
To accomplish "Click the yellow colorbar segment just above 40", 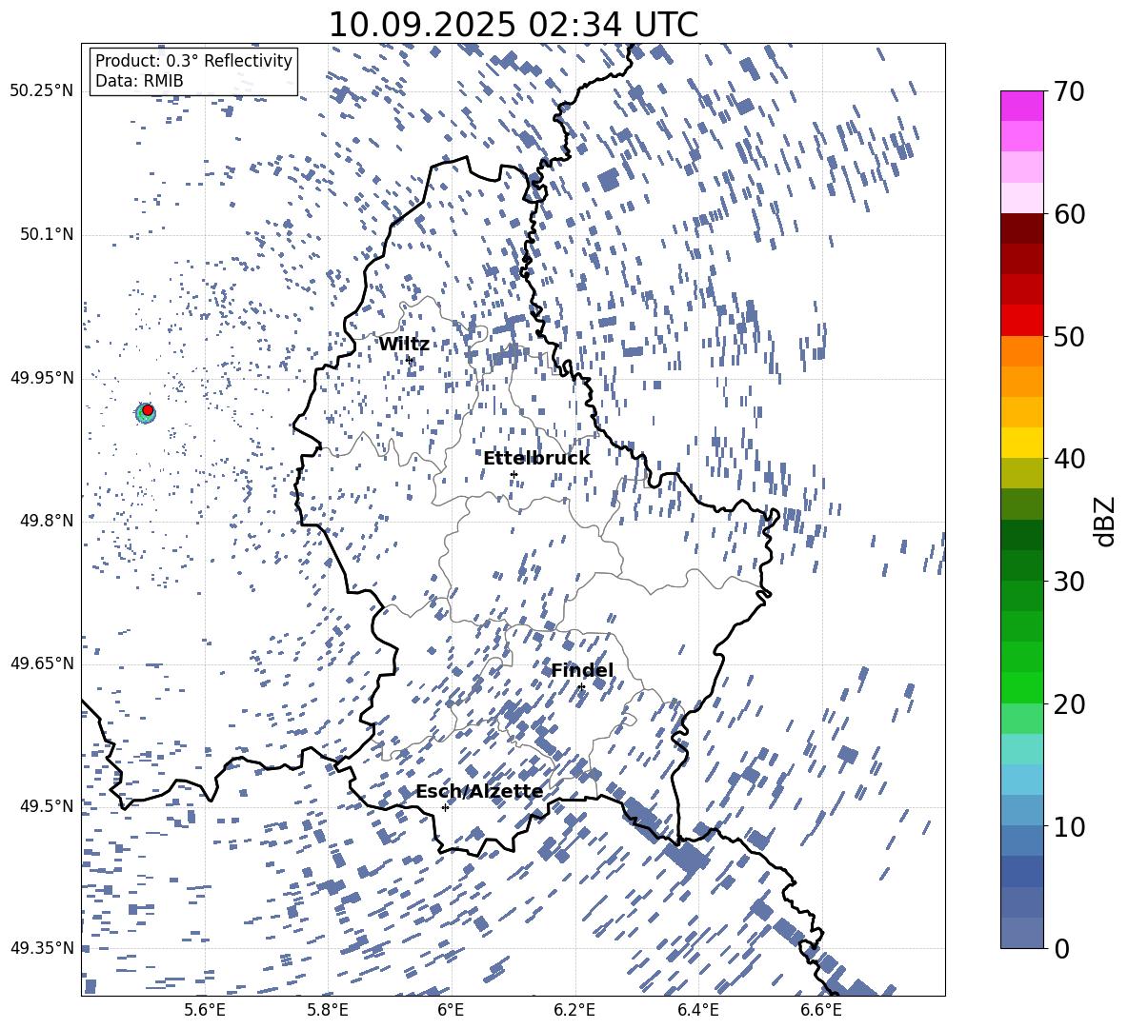I will click(1022, 443).
